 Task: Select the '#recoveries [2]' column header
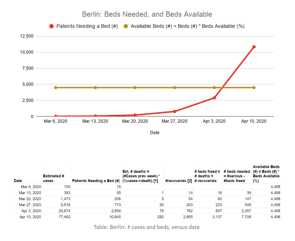pyautogui.click(x=178, y=181)
